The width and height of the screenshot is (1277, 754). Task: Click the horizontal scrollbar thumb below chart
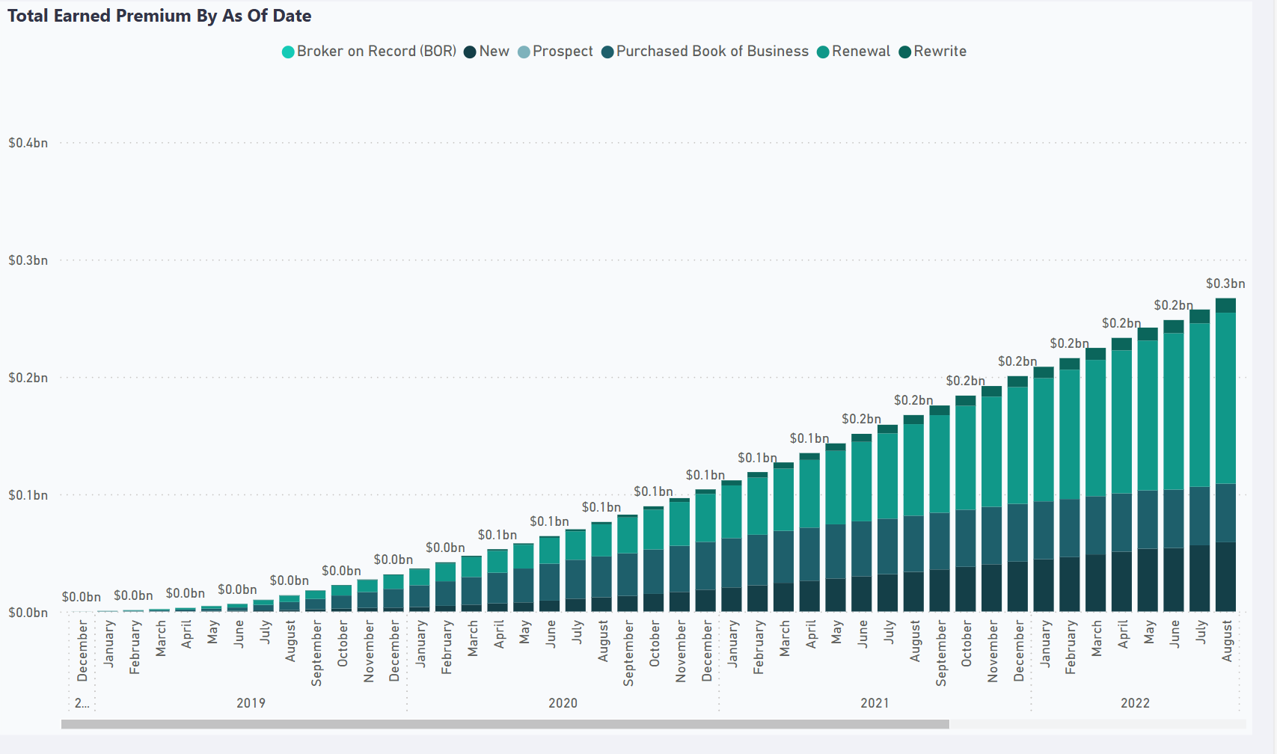coord(505,724)
